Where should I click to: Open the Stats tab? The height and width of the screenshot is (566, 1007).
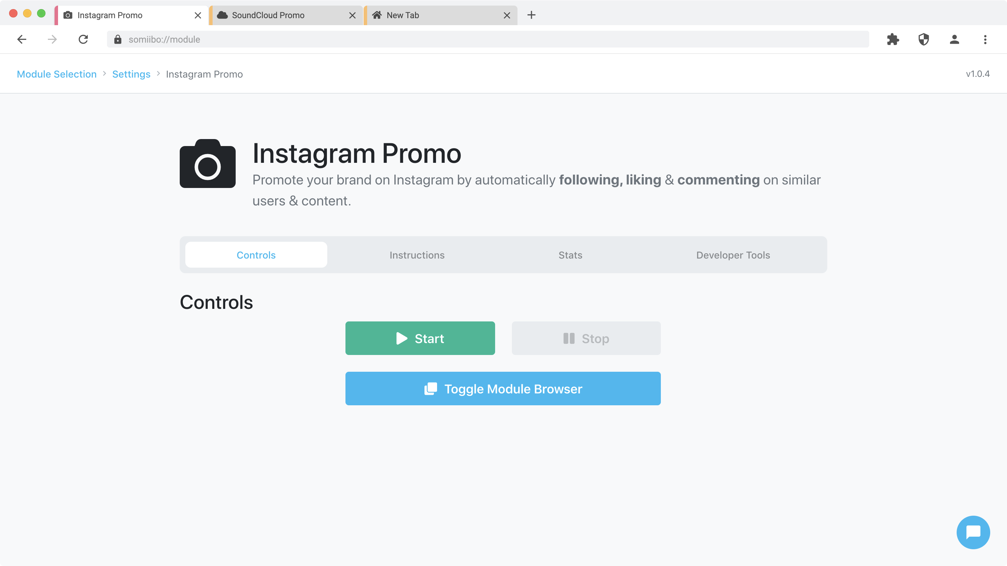tap(570, 255)
